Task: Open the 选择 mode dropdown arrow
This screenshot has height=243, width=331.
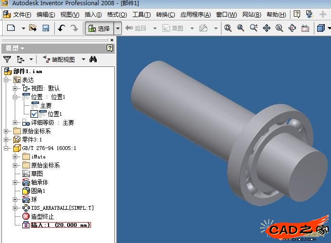Action: pos(118,28)
